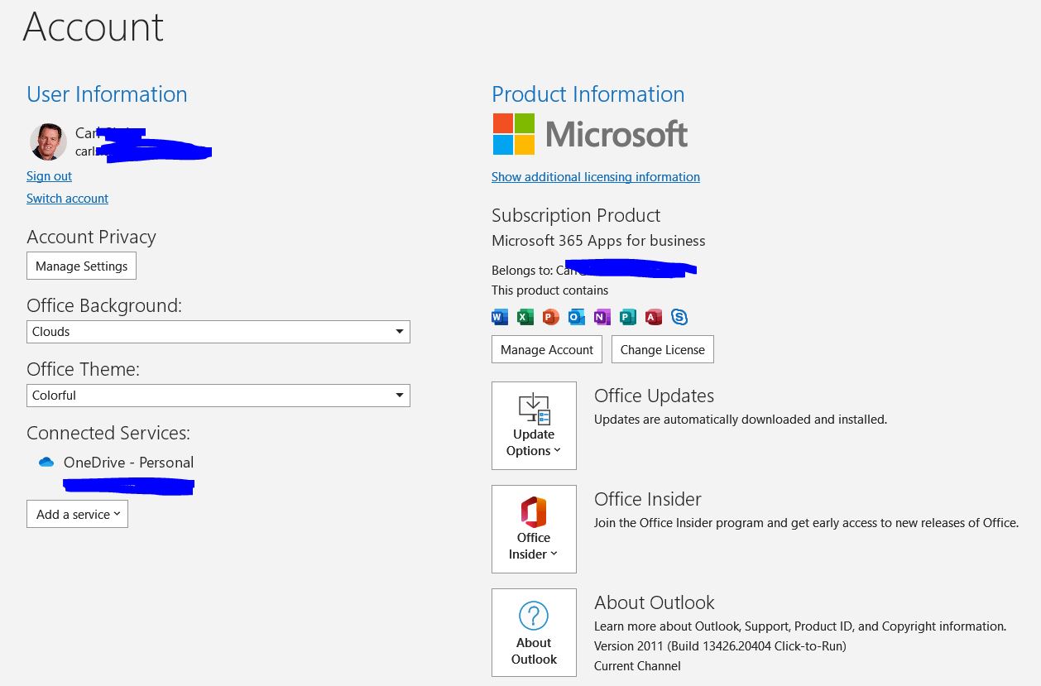1041x686 pixels.
Task: Open the Update Options menu button
Action: click(534, 425)
